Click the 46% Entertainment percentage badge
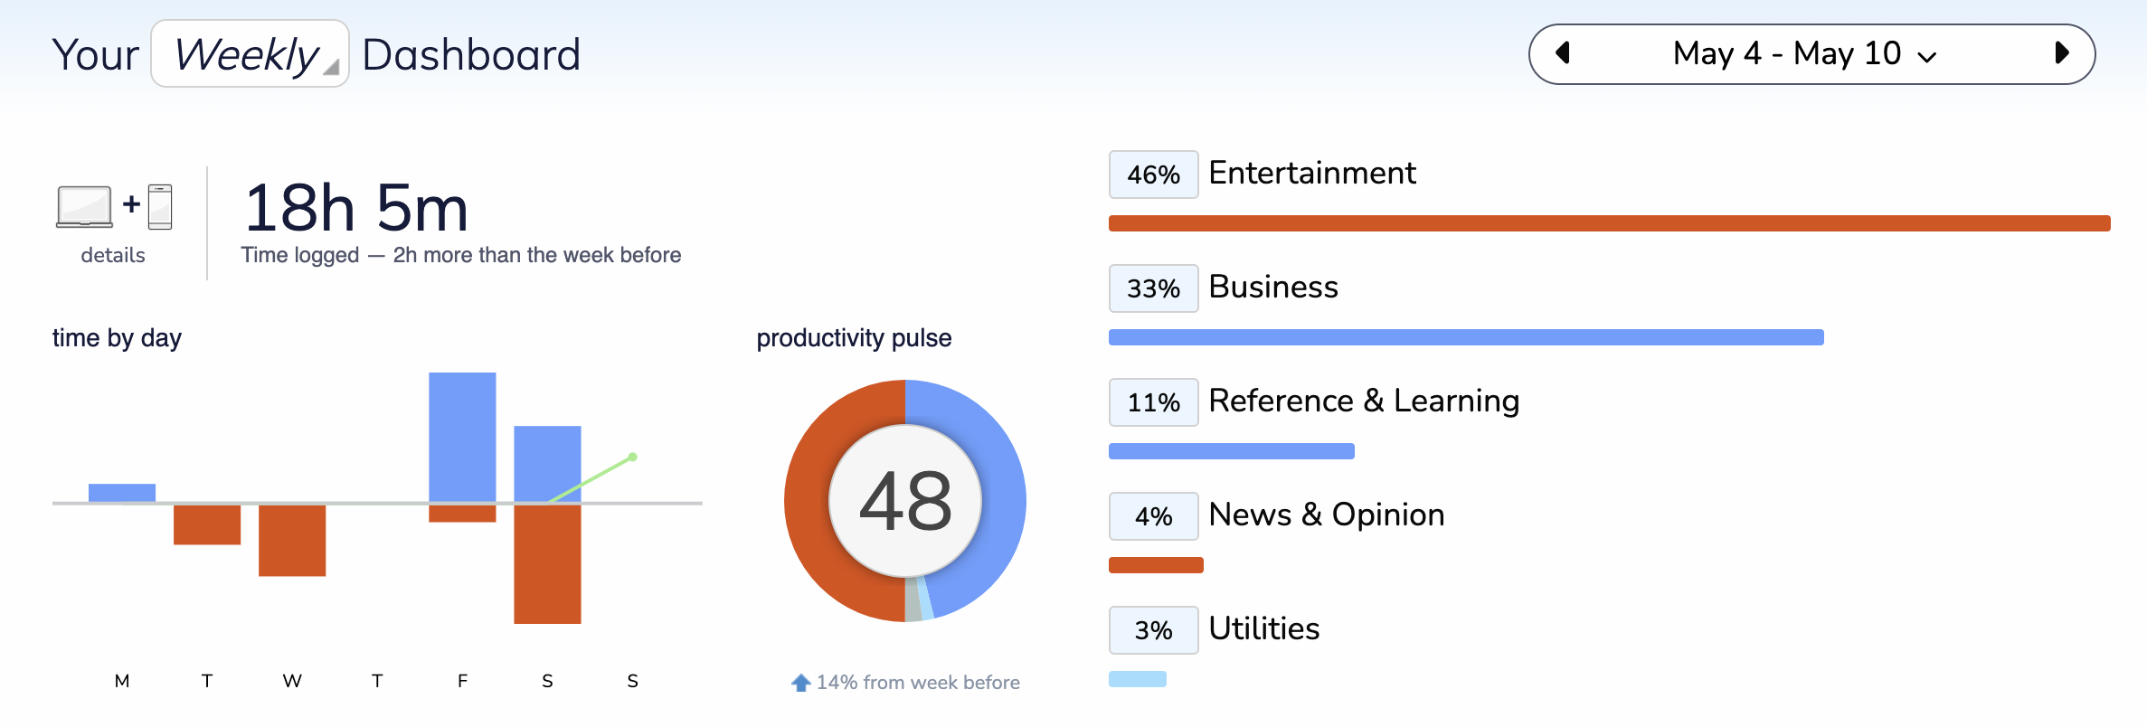 1154,175
